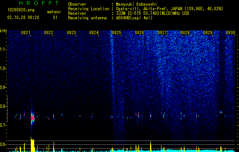The image size is (239, 152).
Task: Click the 0829 time marker
Action: [x=208, y=33]
